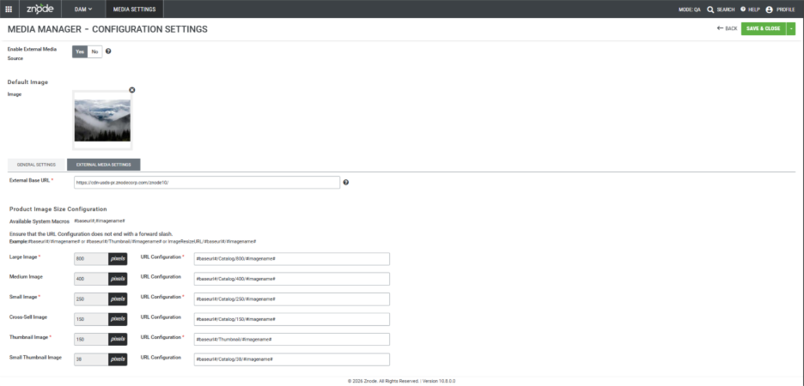Edit the Small Thumbnail Image URL Configuration field
Screen dimensions: 804x386
click(x=292, y=359)
